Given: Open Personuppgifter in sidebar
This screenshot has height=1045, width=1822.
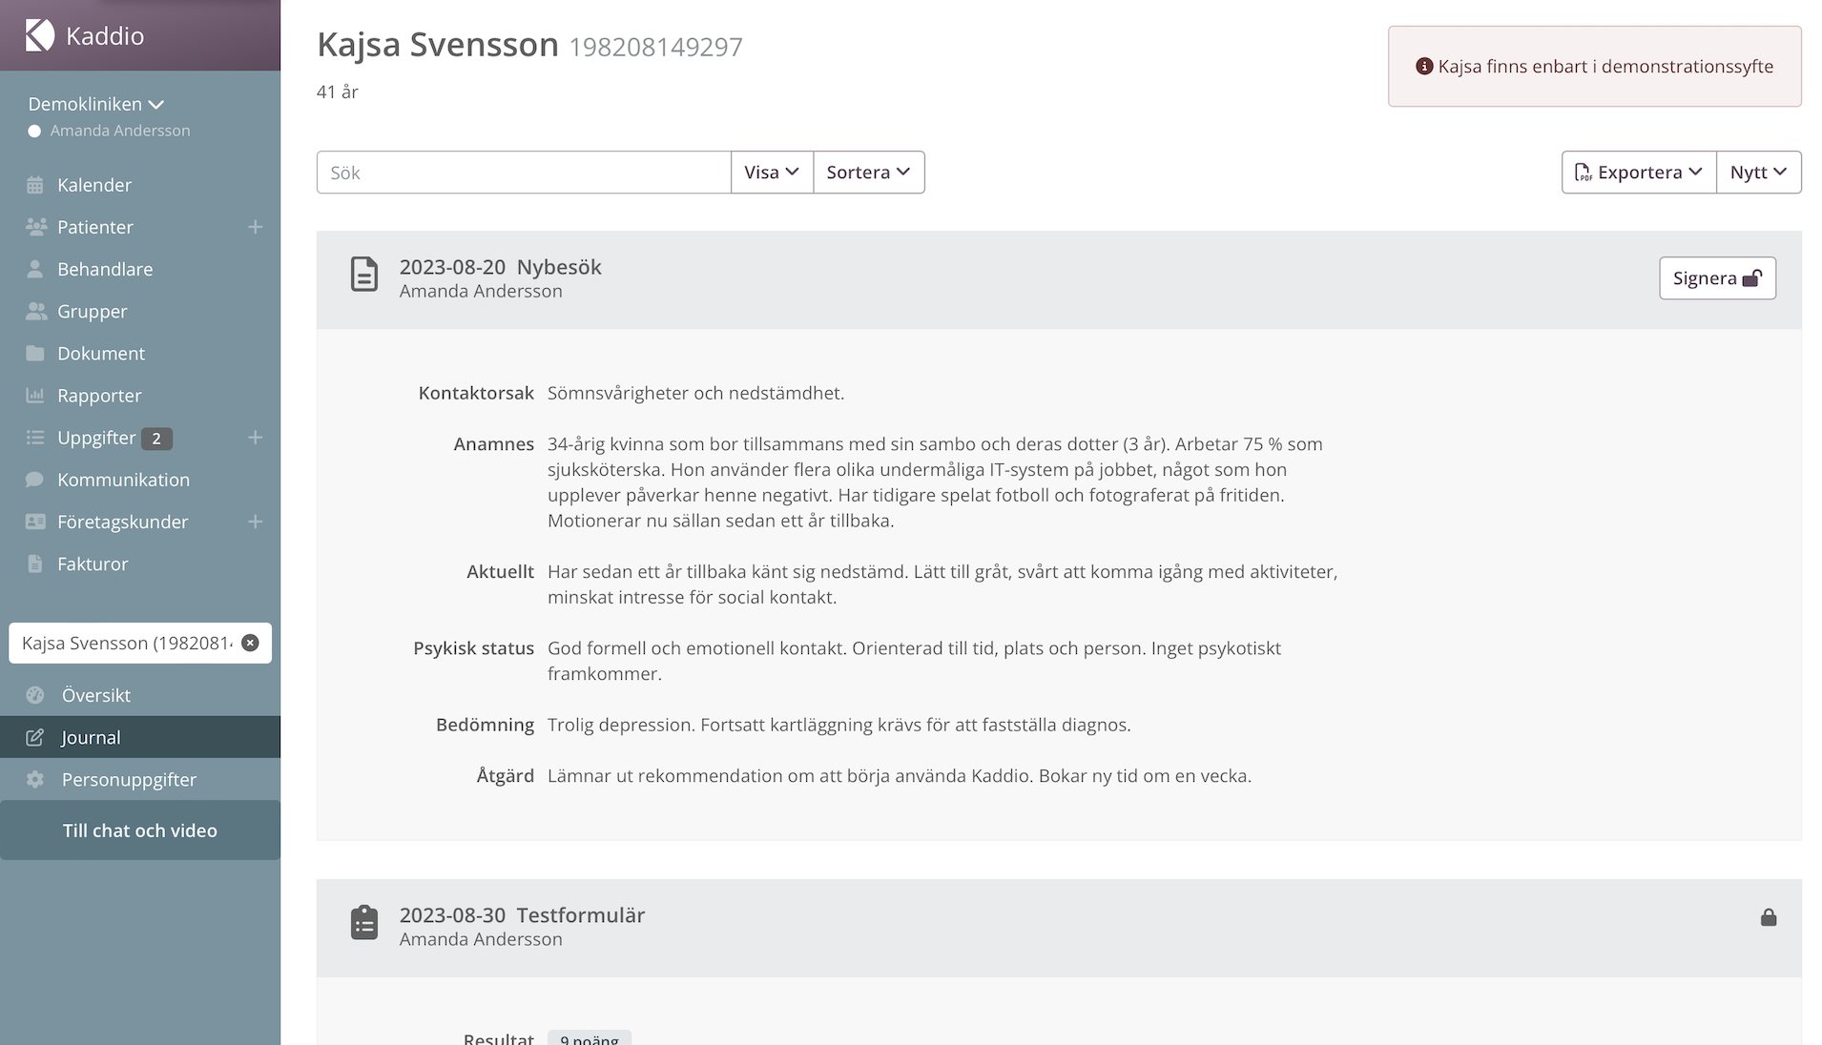Looking at the screenshot, I should 129,779.
